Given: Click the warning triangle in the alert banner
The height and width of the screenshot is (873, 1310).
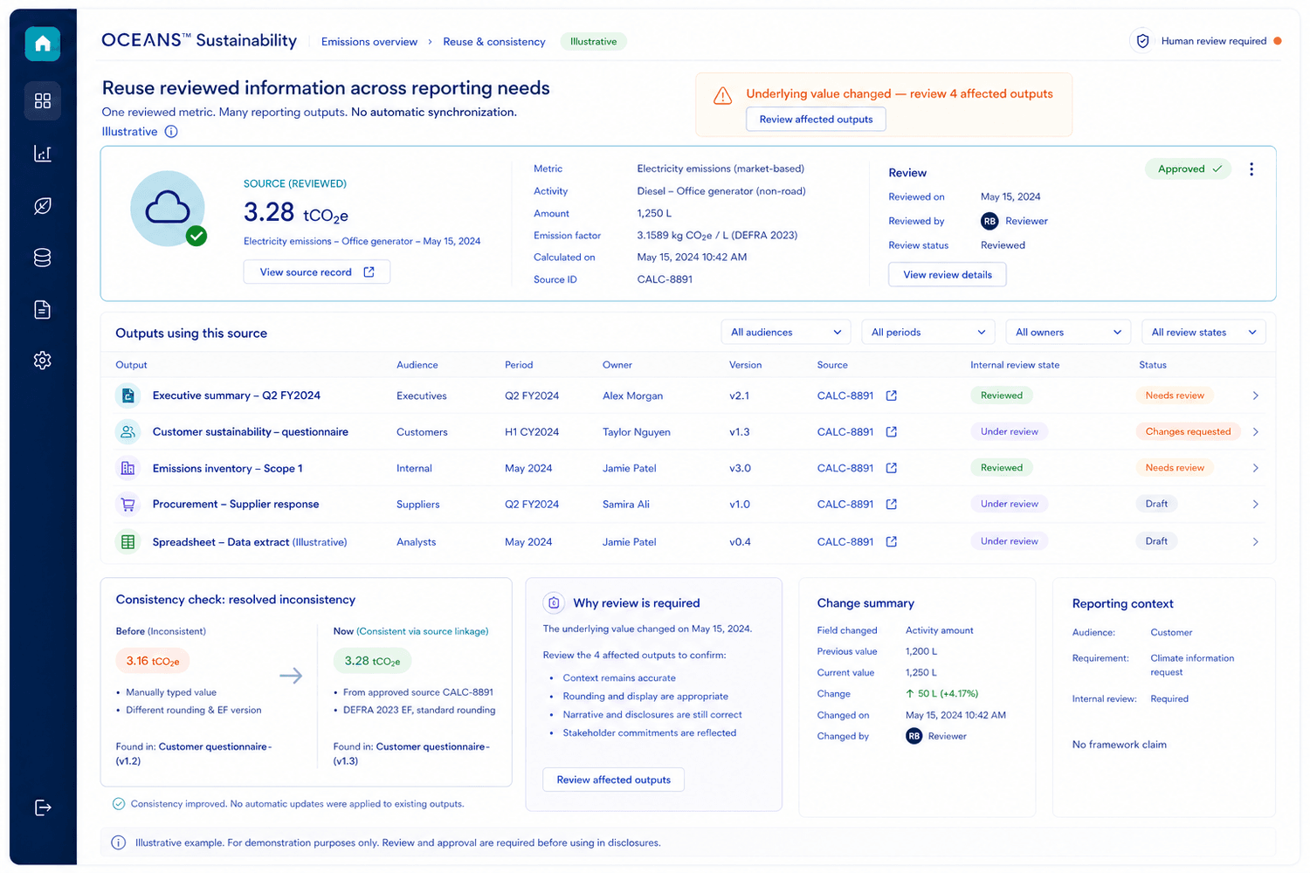Looking at the screenshot, I should click(x=723, y=96).
